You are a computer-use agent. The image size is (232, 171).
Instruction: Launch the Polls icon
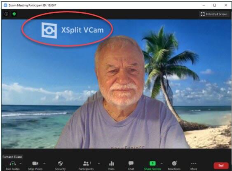coord(111,164)
